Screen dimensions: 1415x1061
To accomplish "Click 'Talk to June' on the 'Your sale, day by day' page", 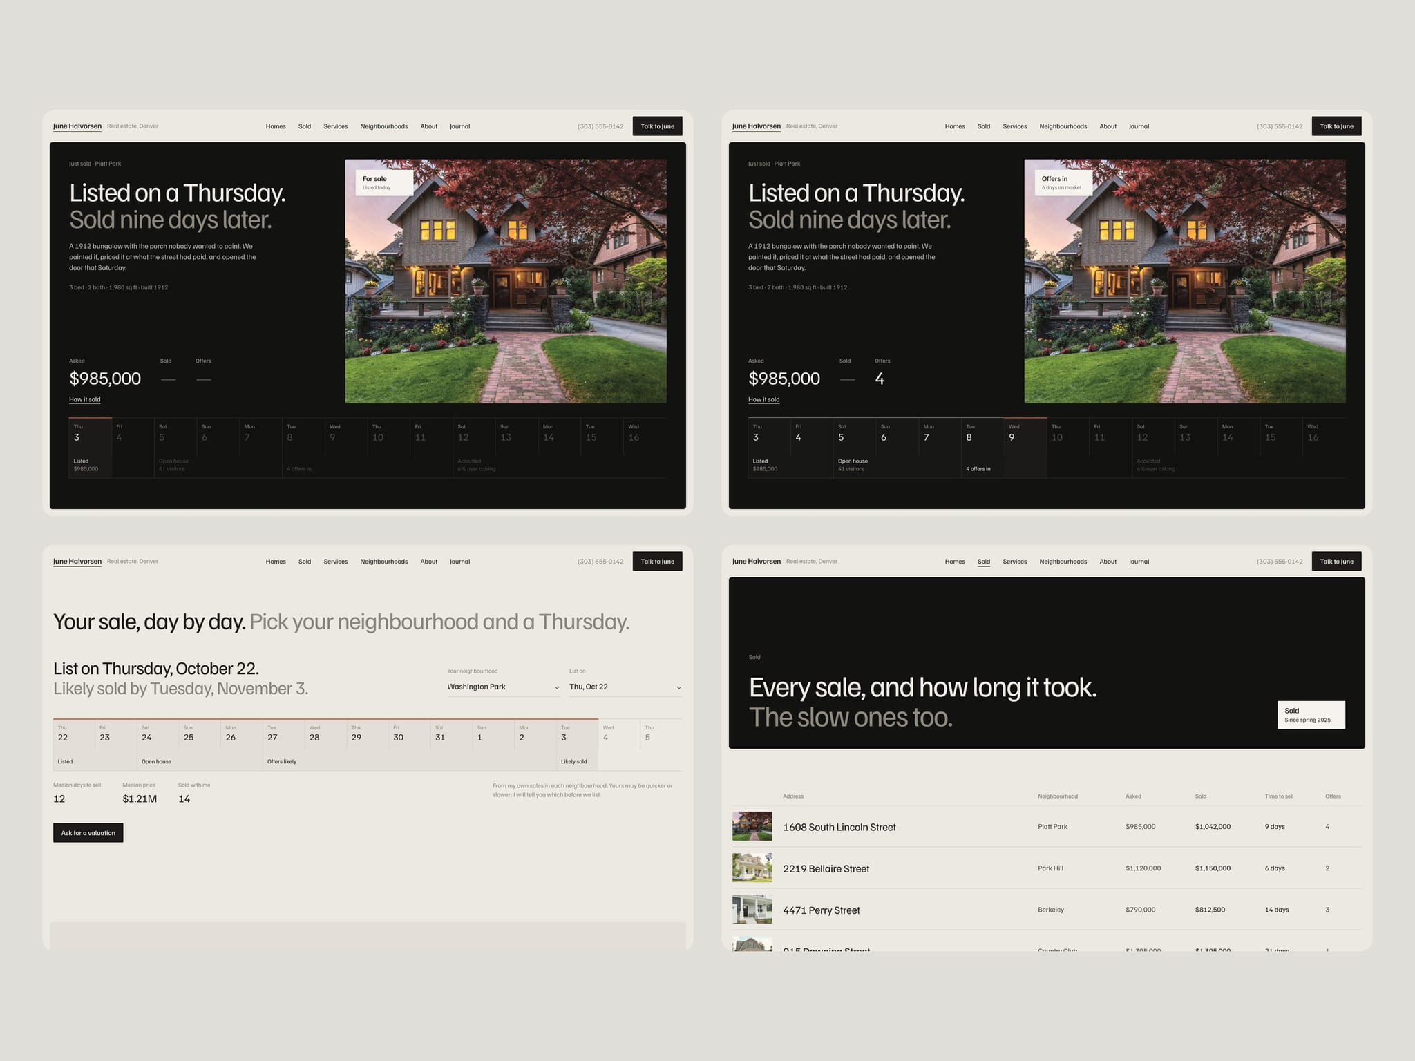I will 657,562.
